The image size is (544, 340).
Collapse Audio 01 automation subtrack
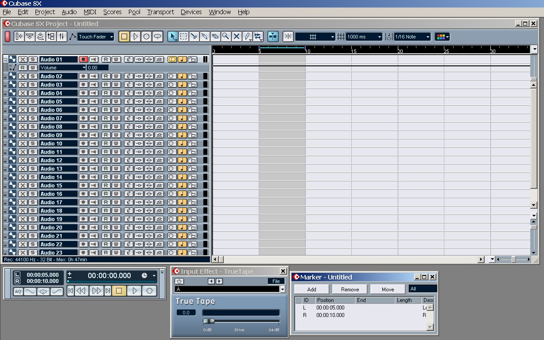(x=5, y=59)
